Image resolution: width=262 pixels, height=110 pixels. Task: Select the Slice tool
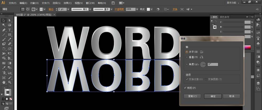pos(10,78)
